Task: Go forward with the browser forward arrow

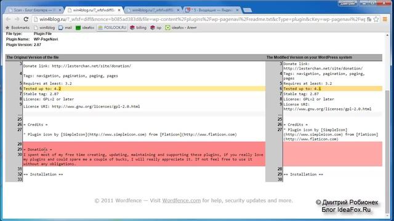Action: (x=17, y=19)
